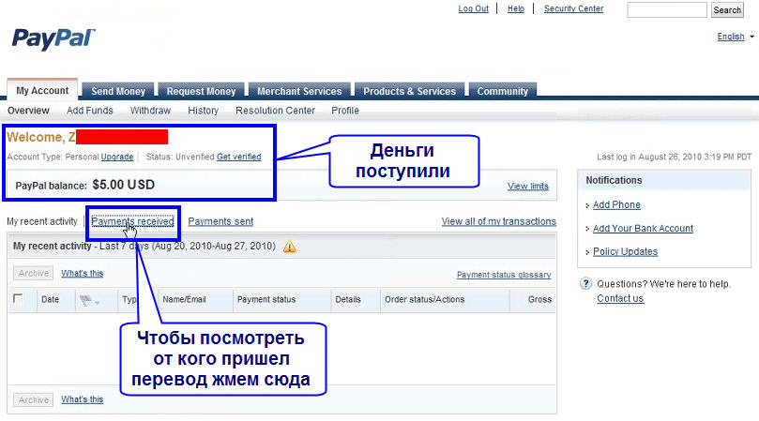Tick the select-all checkbox in table header
759x421 pixels.
click(x=18, y=298)
